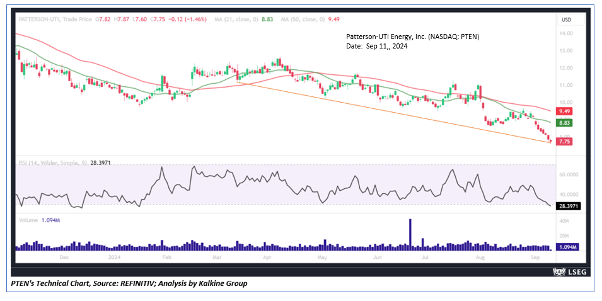Screen dimensions: 602x301
Task: Click the LSEG logo
Action: (x=569, y=272)
